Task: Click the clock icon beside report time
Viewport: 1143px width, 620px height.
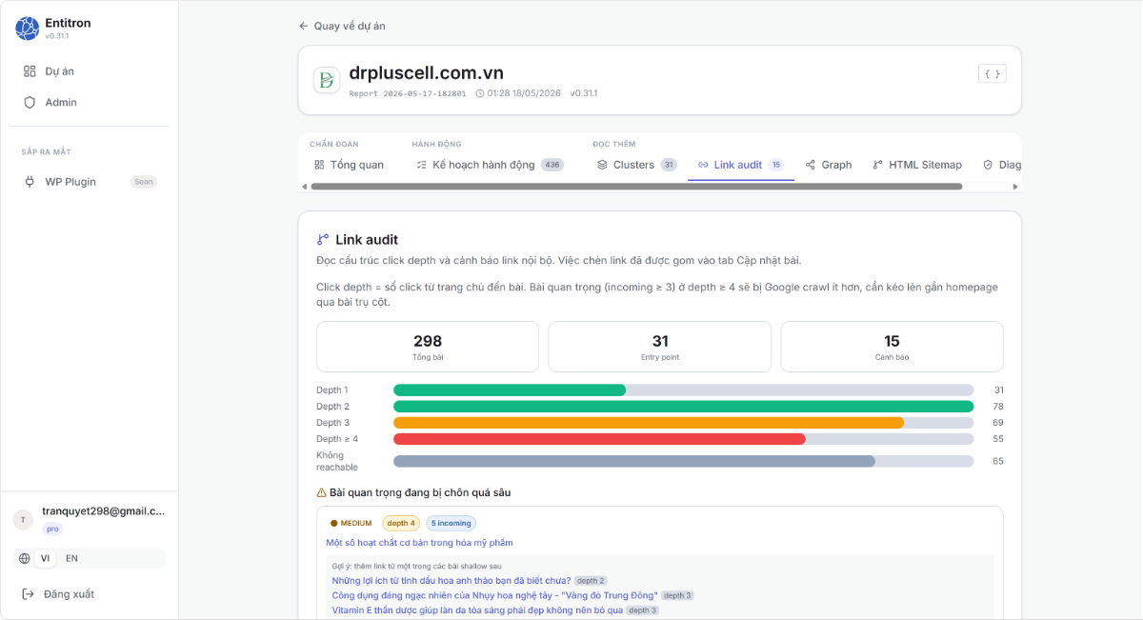Action: tap(479, 93)
